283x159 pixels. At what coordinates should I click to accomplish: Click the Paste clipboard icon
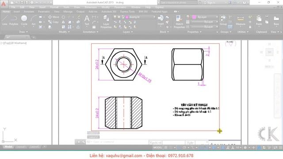click(259, 20)
